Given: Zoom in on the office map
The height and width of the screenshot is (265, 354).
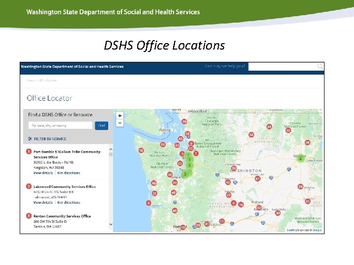Looking at the screenshot, I should (x=119, y=116).
